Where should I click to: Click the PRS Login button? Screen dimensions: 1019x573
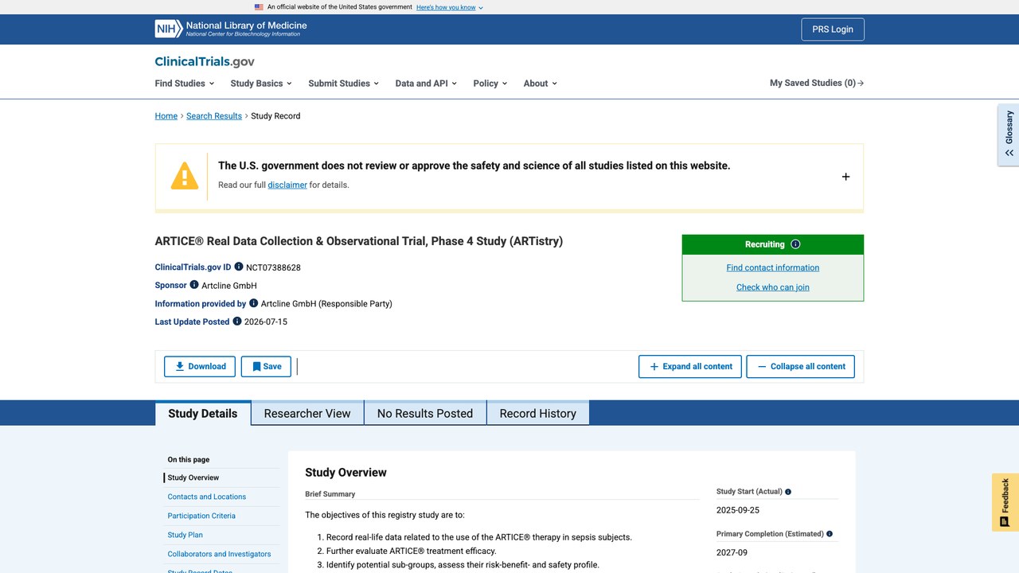tap(833, 29)
